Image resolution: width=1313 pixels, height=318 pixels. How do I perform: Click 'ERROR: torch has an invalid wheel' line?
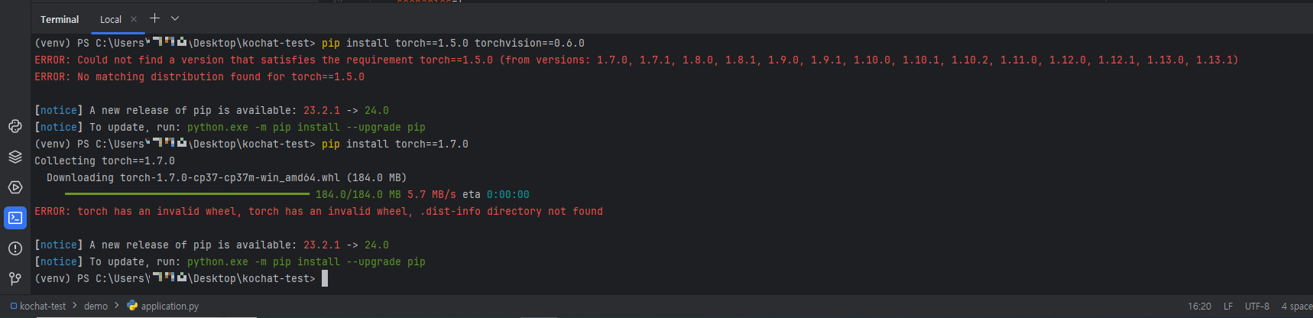319,211
